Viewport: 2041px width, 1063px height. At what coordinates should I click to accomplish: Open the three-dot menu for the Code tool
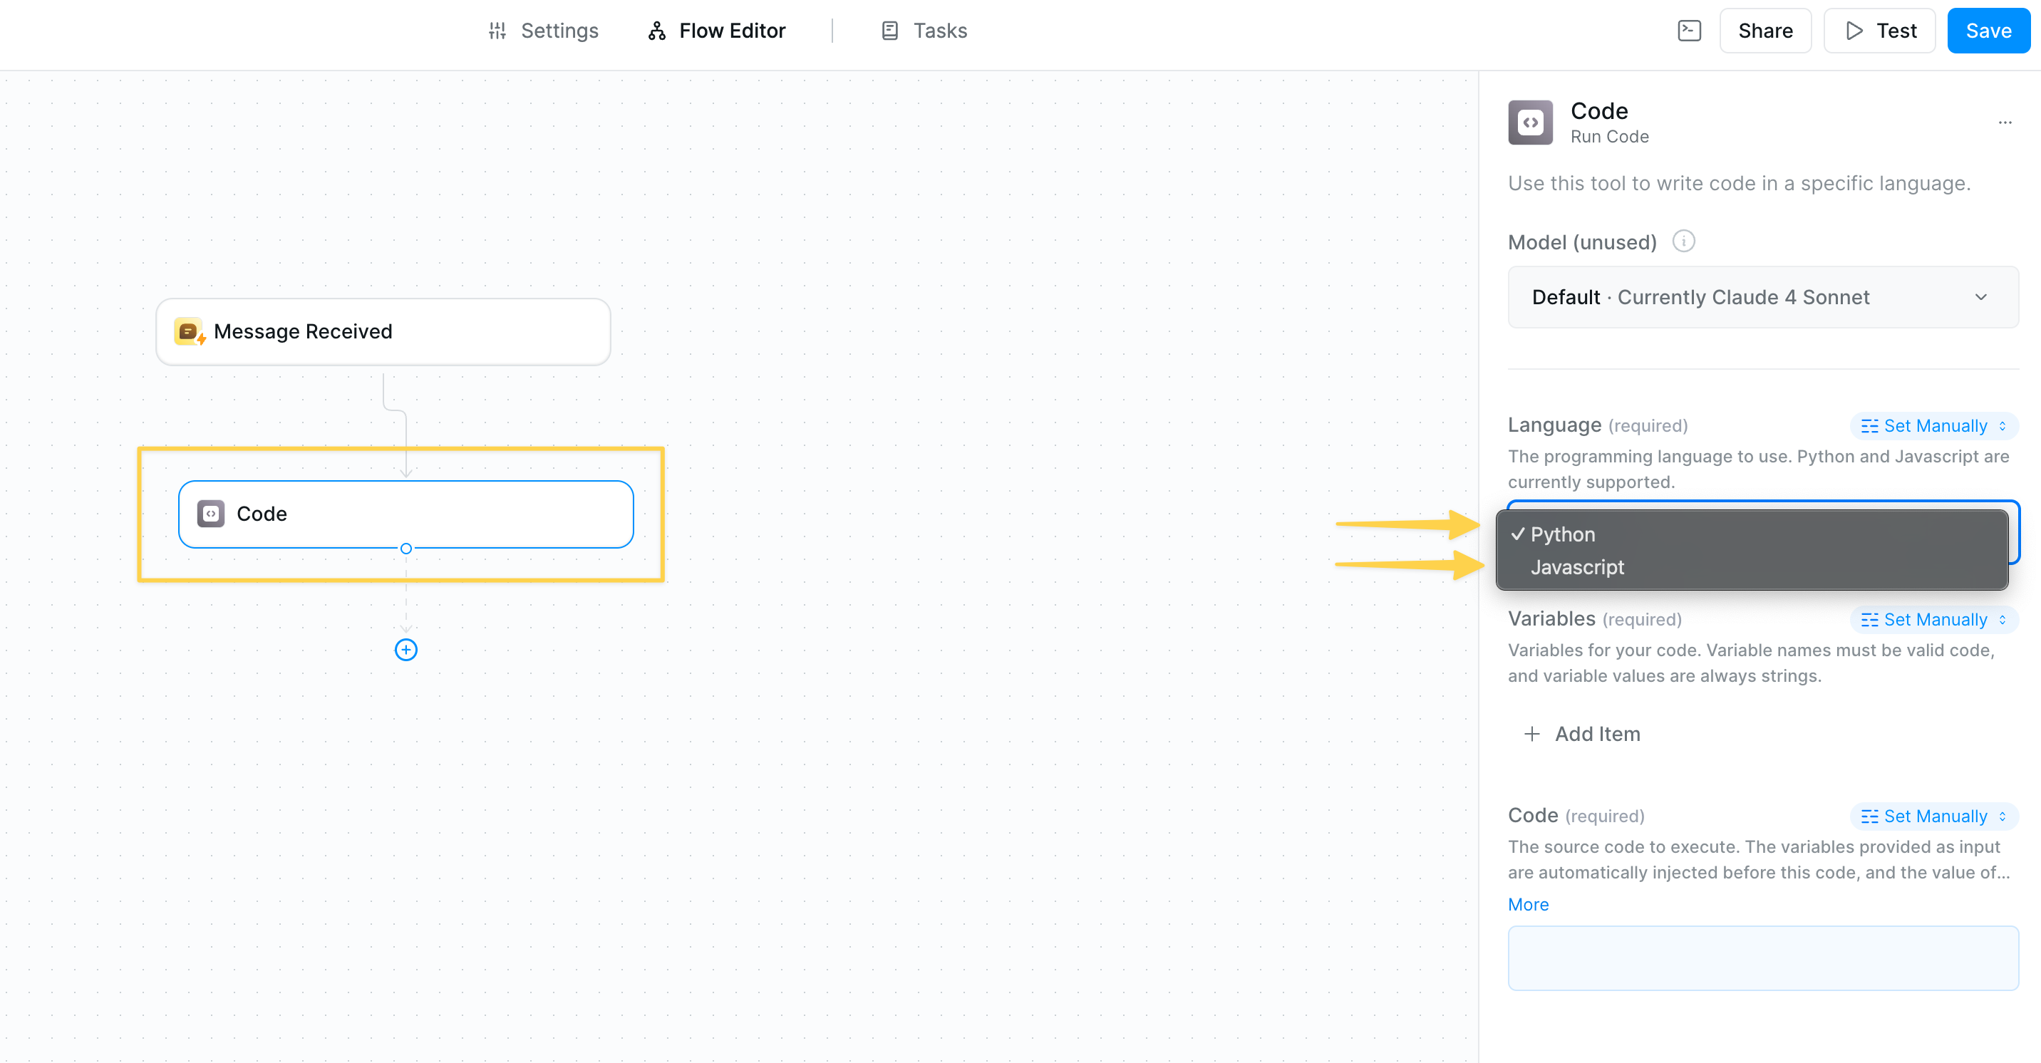pos(2005,123)
